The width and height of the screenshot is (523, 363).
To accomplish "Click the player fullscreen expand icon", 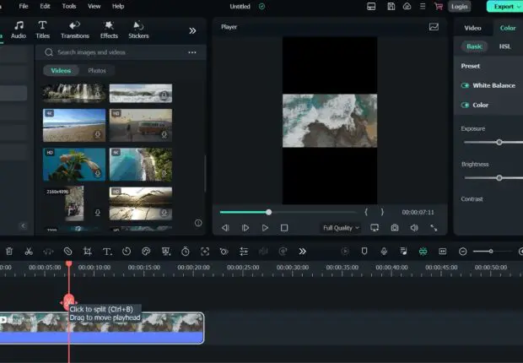I will click(x=434, y=228).
